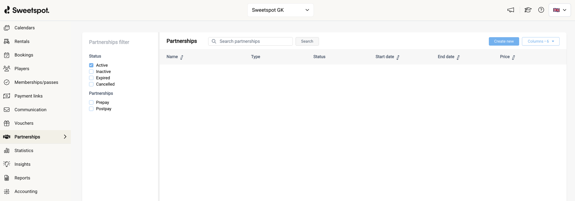The width and height of the screenshot is (575, 201).
Task: Enable the Expired status filter
Action: pyautogui.click(x=91, y=78)
